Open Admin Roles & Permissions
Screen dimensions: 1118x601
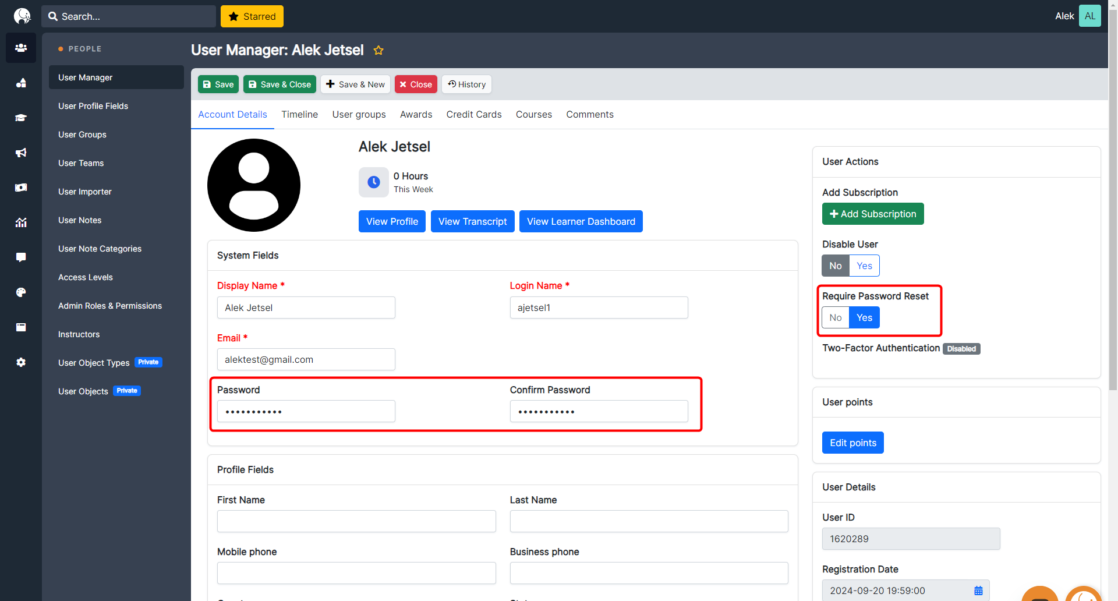(x=116, y=306)
